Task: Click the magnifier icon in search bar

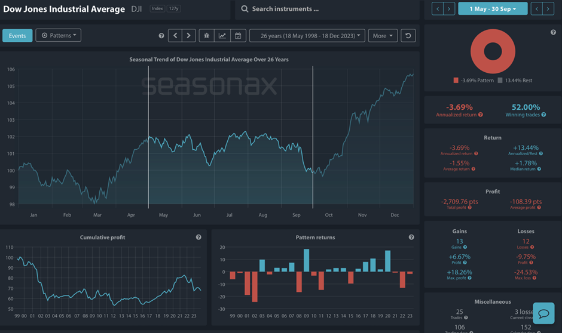Action: click(x=245, y=8)
